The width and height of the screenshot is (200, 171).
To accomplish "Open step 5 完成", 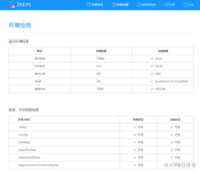I will (x=189, y=5).
